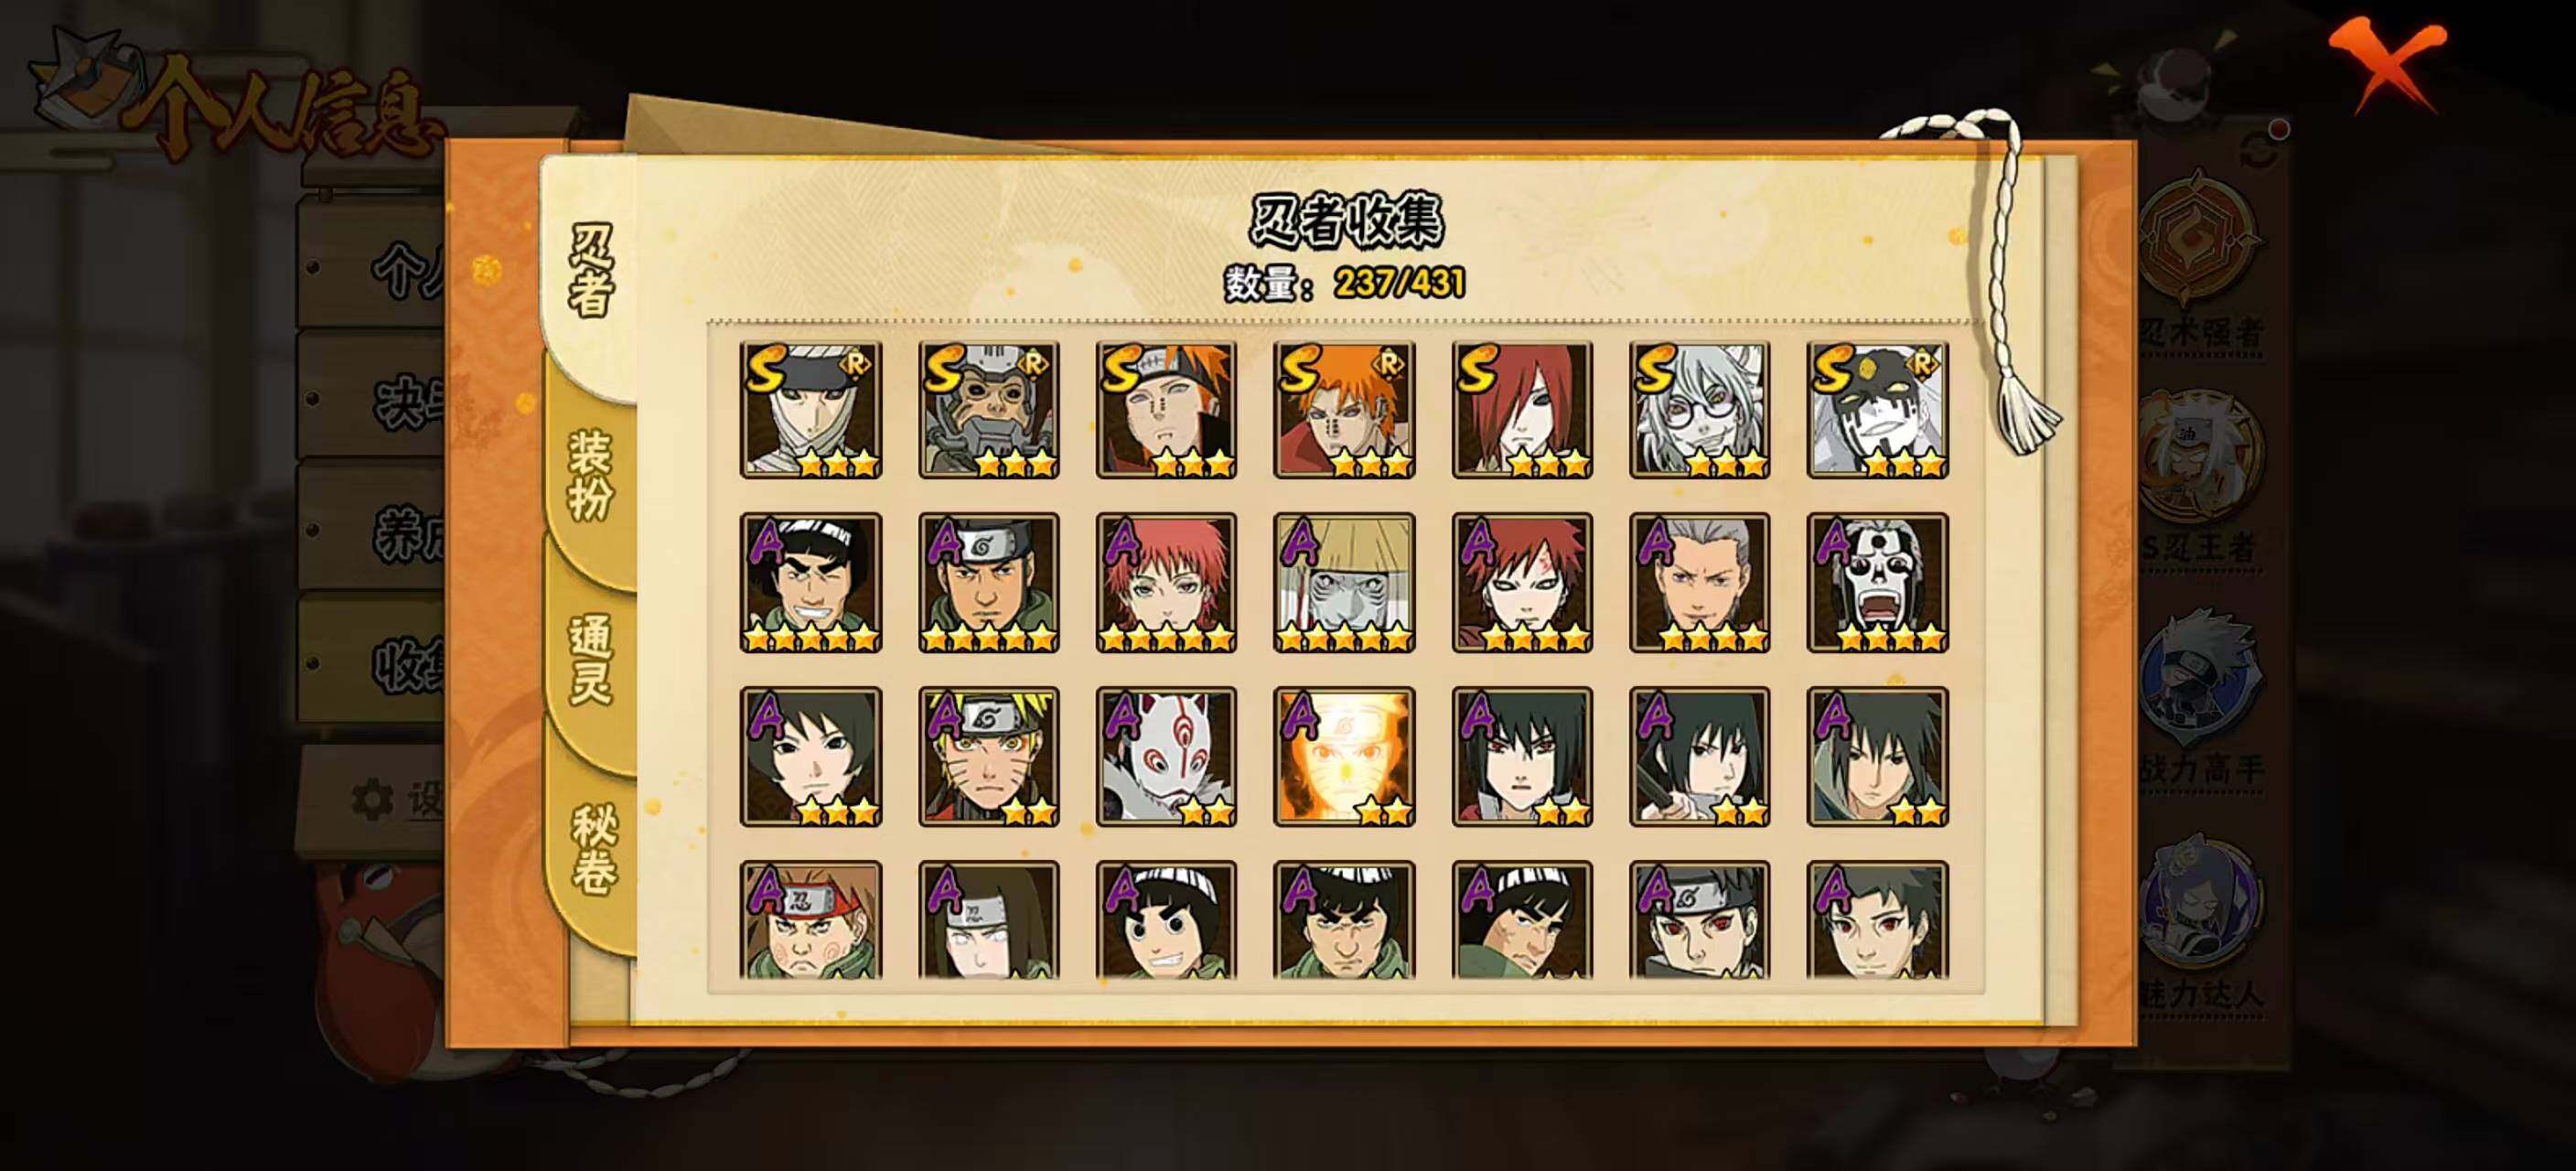The image size is (2576, 1171).
Task: Open the 秘卷 tab
Action: click(x=592, y=850)
